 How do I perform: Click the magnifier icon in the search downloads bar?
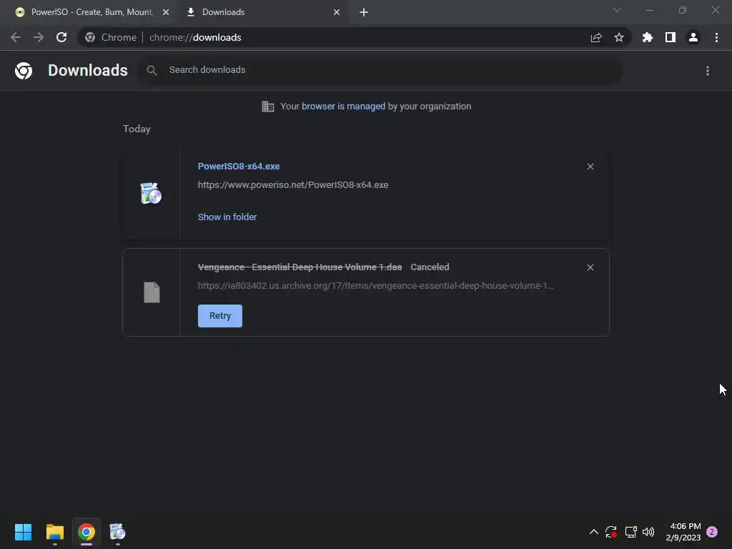click(152, 71)
